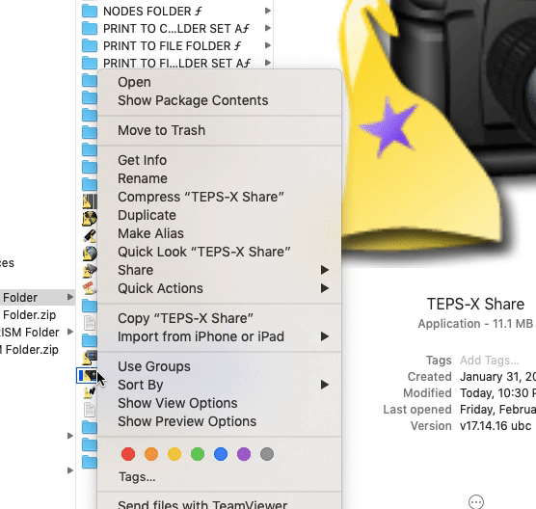Apply the purple tag color
The height and width of the screenshot is (509, 536).
point(244,454)
